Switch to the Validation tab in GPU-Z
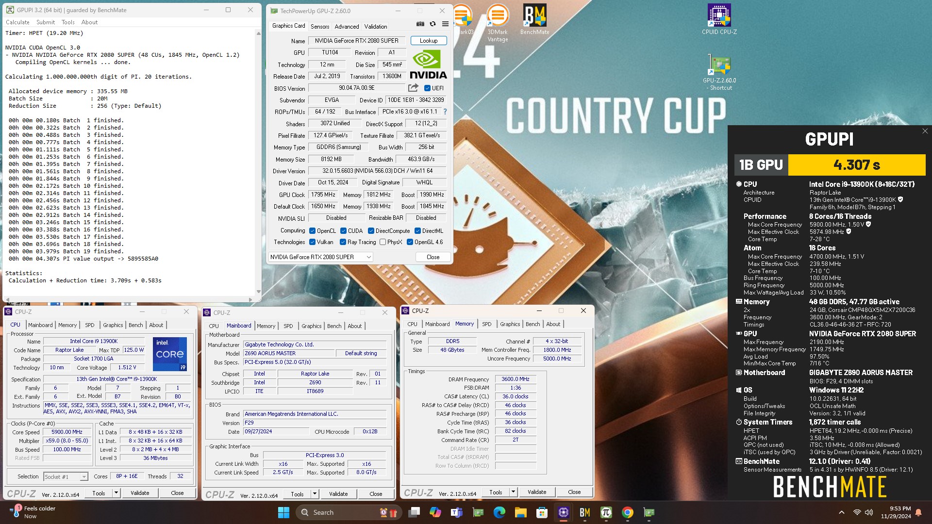Screen dimensions: 932x524 point(376,27)
